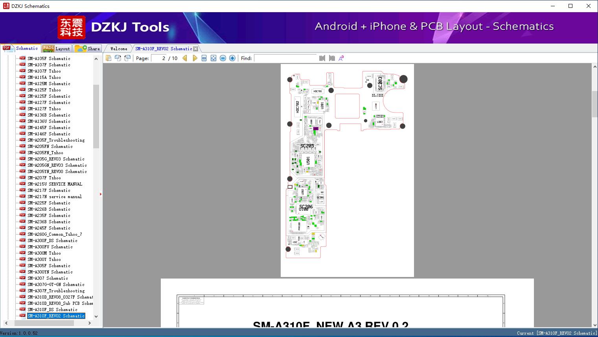The width and height of the screenshot is (598, 337).
Task: Click the DZKJ app icon in title bar
Action: (6, 6)
